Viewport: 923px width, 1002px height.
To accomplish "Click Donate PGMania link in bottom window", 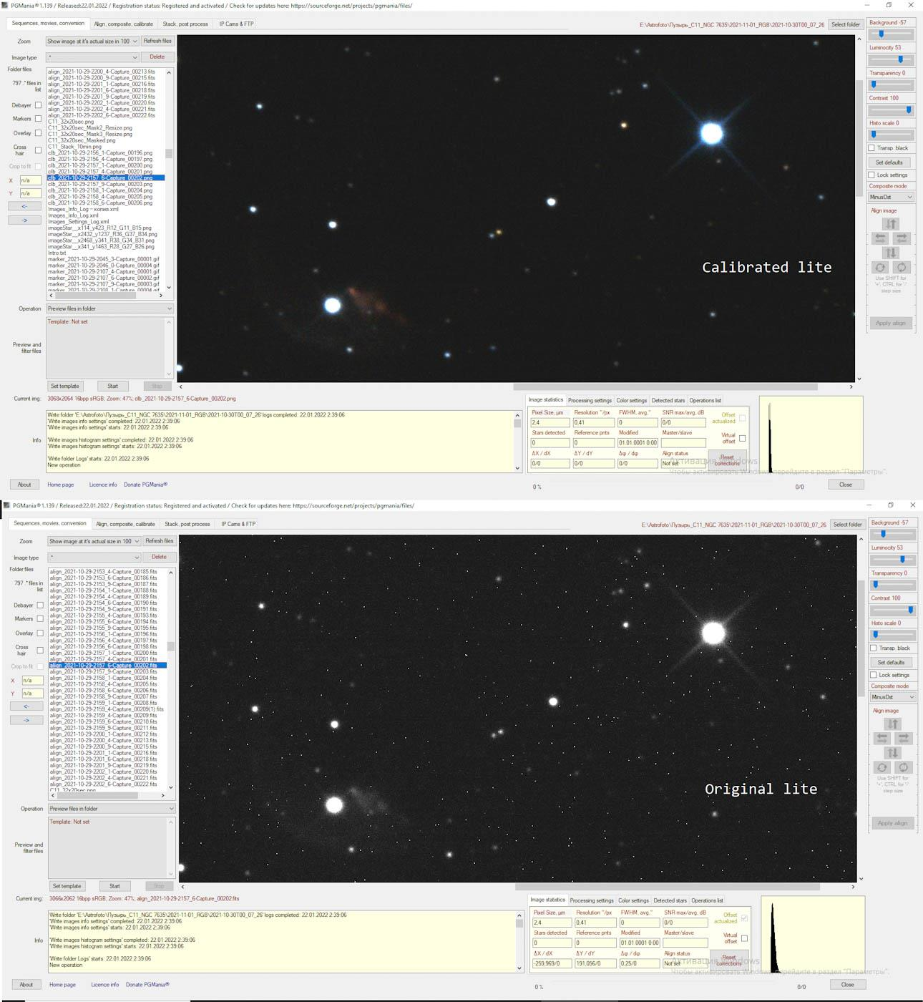I will (147, 985).
